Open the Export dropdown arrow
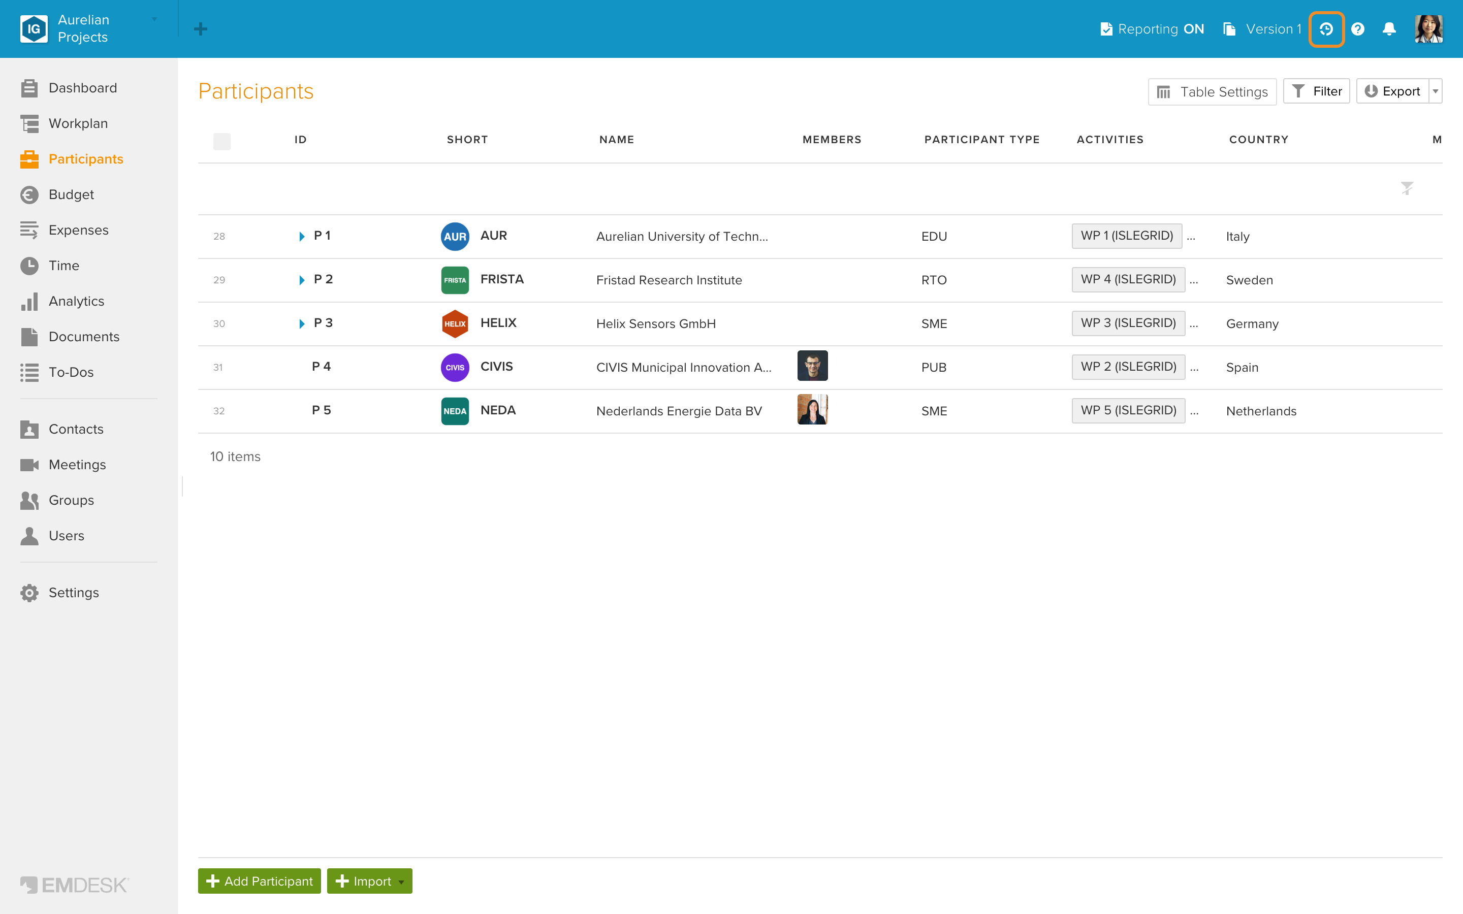The height and width of the screenshot is (914, 1463). coord(1436,91)
